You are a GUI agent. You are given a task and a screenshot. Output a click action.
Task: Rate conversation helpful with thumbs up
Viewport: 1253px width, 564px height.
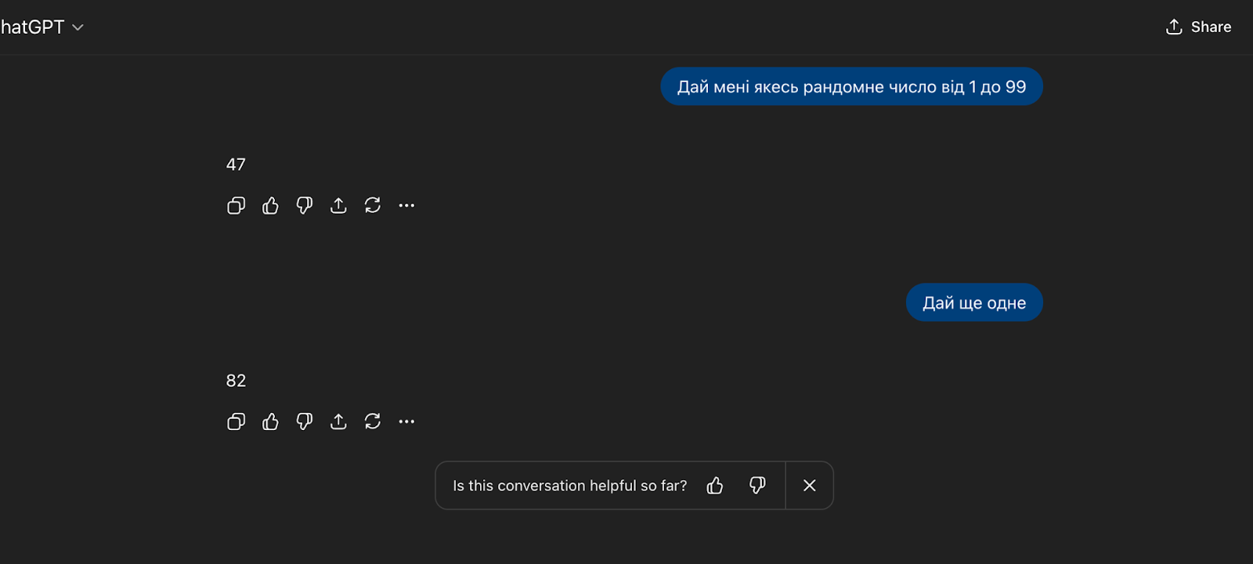[x=715, y=486]
